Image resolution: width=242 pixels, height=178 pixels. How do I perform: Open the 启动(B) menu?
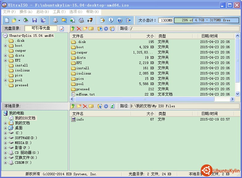coord(43,12)
